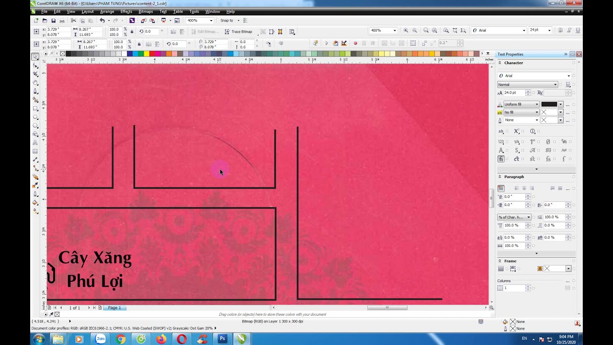This screenshot has height=345, width=613.
Task: Open Zalo from the taskbar
Action: (100, 339)
